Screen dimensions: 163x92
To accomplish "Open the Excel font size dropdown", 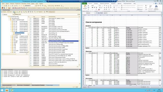I will tap(102, 6).
